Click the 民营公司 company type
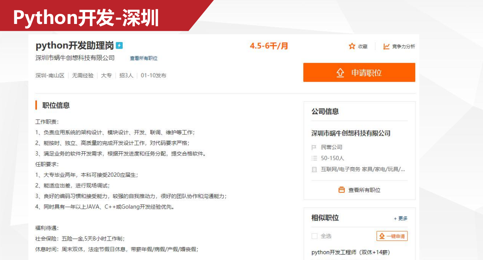Image resolution: width=483 pixels, height=260 pixels. [x=332, y=147]
